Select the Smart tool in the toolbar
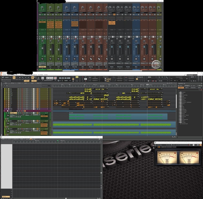 point(14,77)
